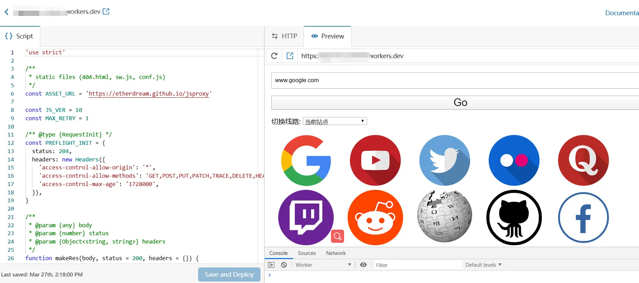Open the Network devtools tab

pyautogui.click(x=336, y=253)
